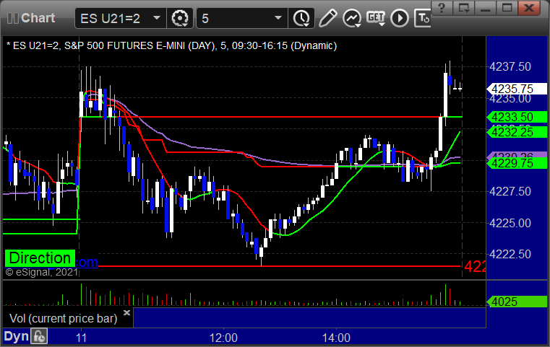
Task: Click the 4237.50 price axis label
Action: [x=510, y=66]
